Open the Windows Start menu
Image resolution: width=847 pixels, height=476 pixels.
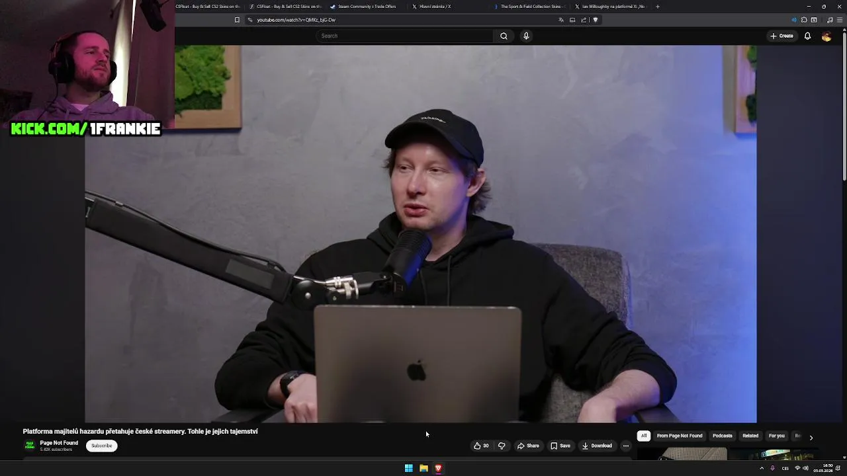(x=409, y=468)
